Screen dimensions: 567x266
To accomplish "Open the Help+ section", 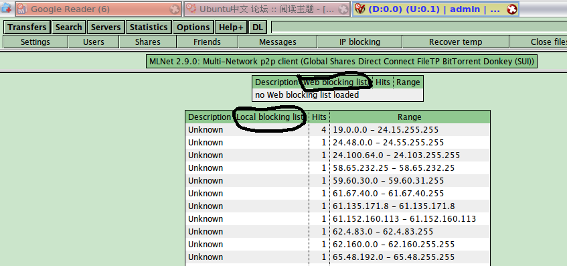I will click(x=231, y=27).
